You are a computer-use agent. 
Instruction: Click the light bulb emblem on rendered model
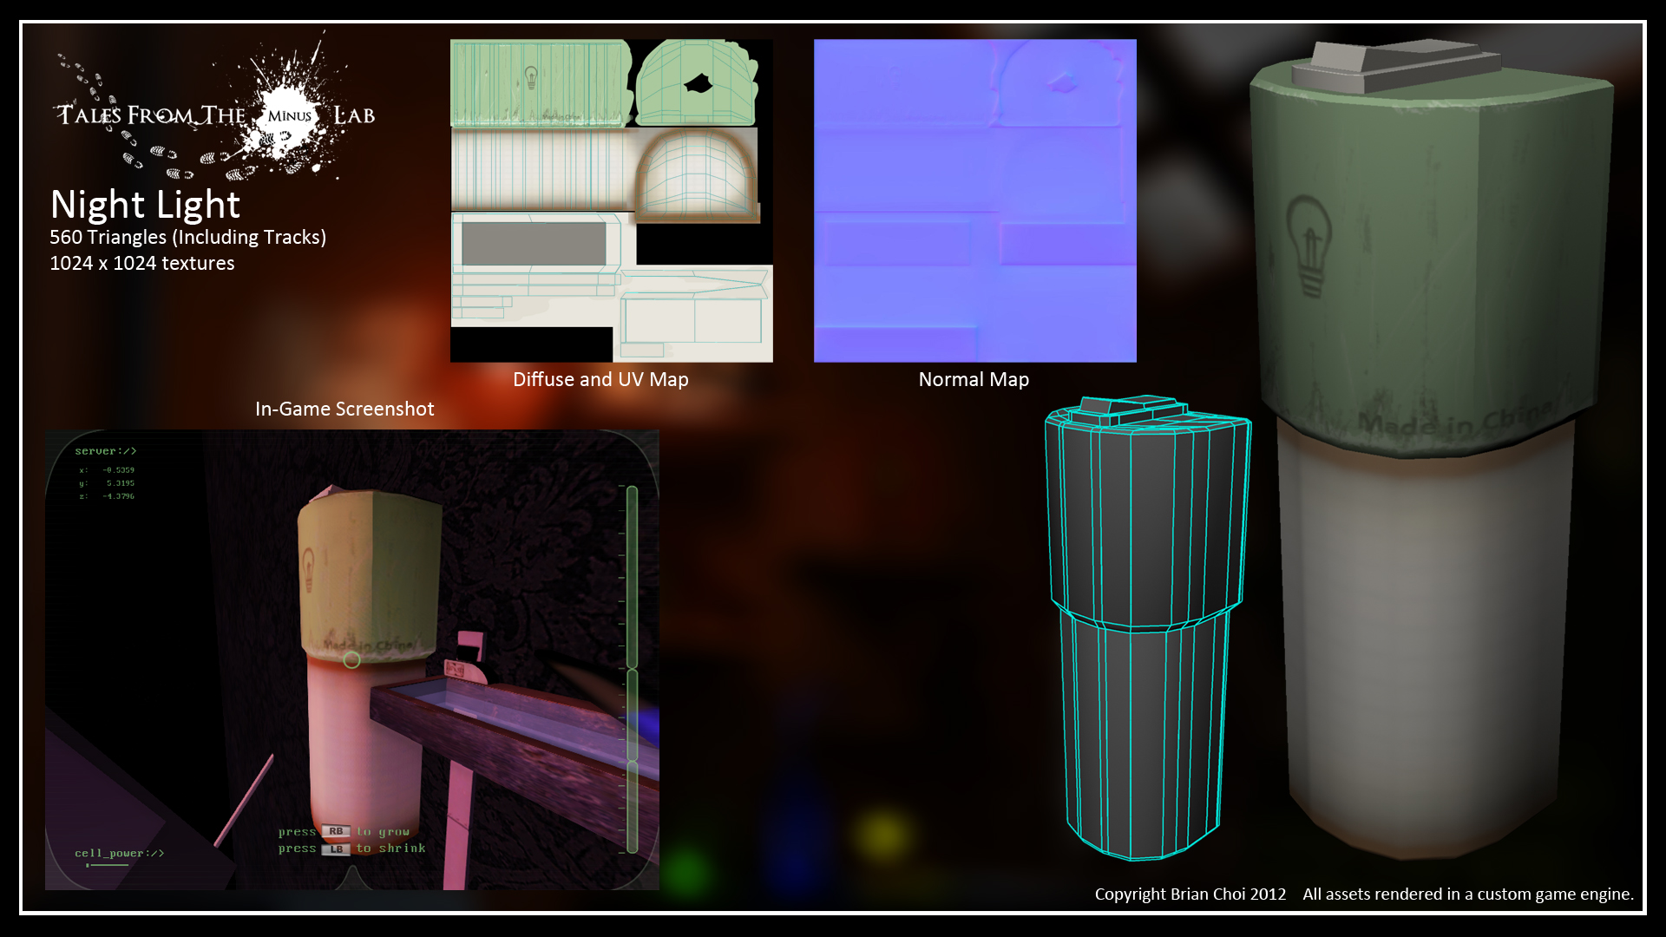1309,246
